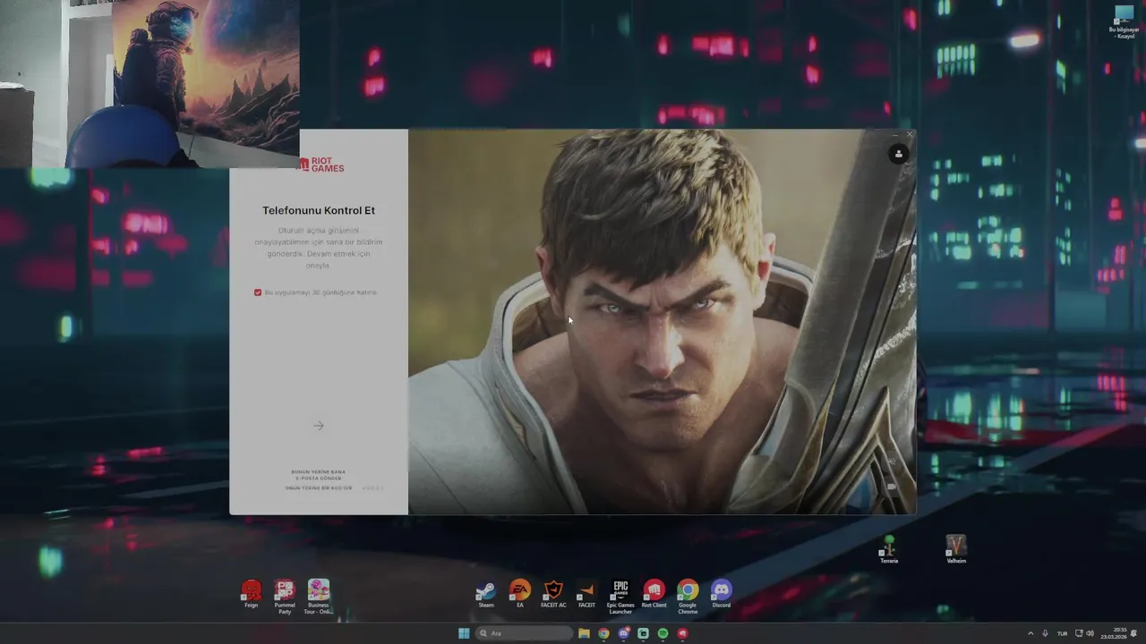Click the arrow continue button
The height and width of the screenshot is (644, 1146).
coord(318,426)
